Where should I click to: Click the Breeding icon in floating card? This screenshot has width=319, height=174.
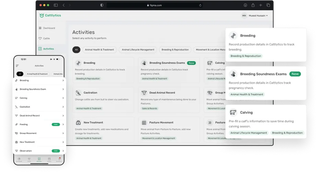click(x=233, y=36)
